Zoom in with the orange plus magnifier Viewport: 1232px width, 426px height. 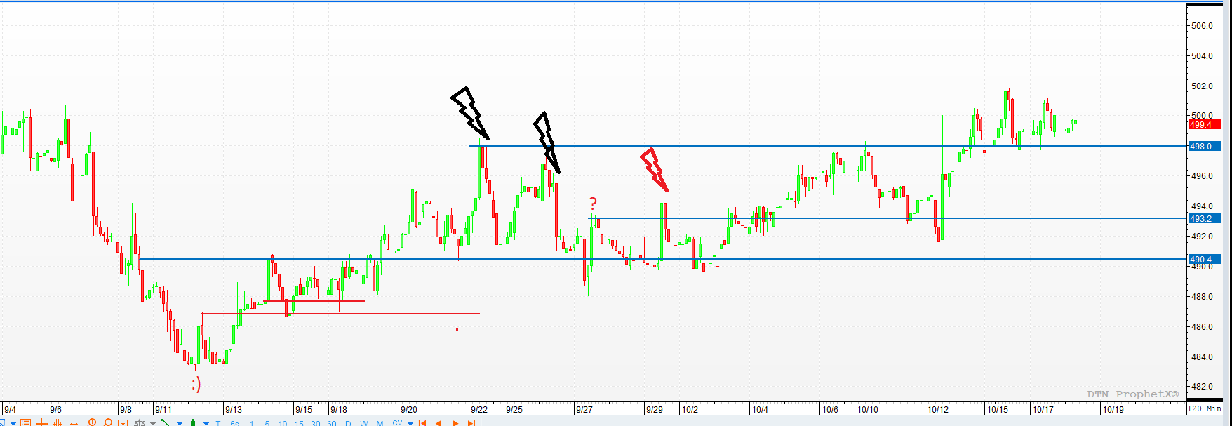92,422
